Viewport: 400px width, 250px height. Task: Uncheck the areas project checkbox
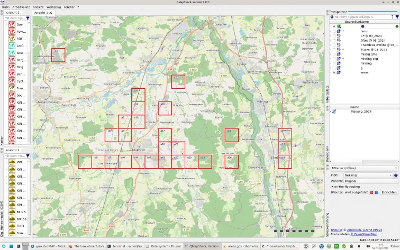click(x=334, y=72)
